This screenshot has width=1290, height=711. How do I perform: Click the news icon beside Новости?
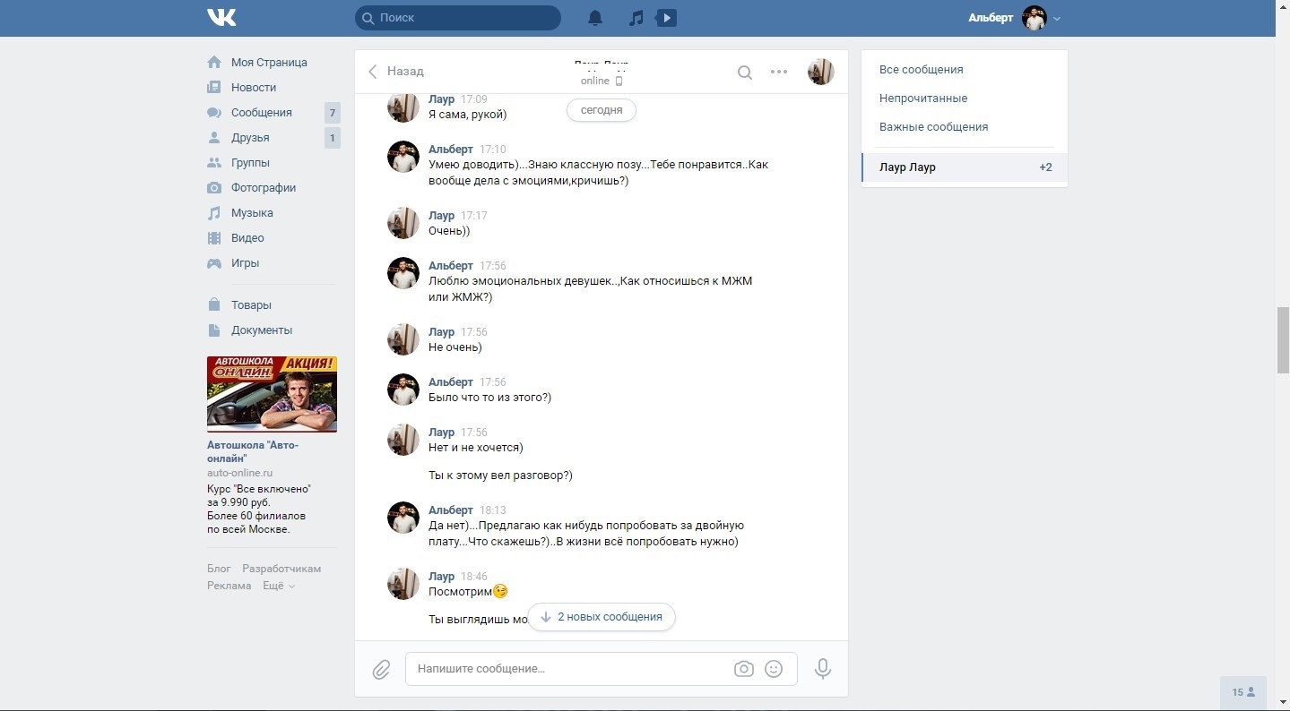coord(214,88)
